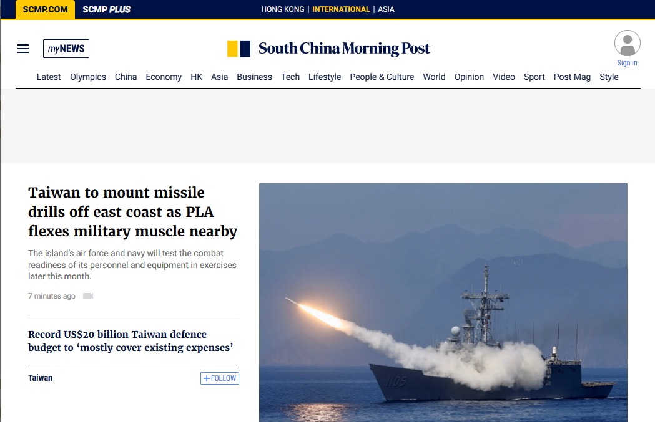Screen dimensions: 655x422
Task: Open Taiwan missile drills headline article
Action: pos(132,212)
